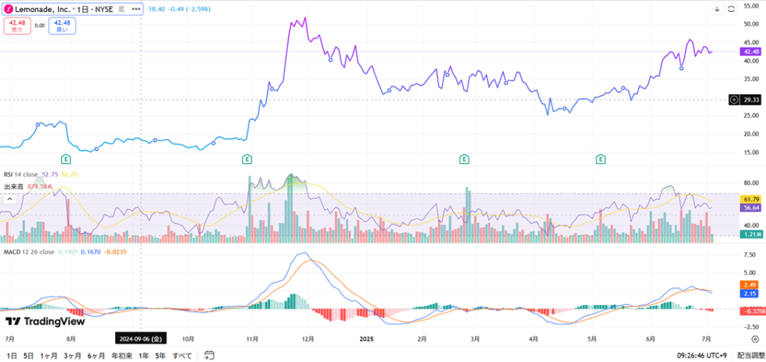Viewport: 766px width, 362px height.
Task: Click the 5月 label on the time axis
Action: click(592, 338)
